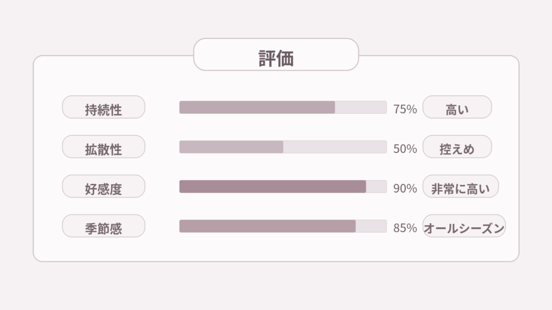This screenshot has width=552, height=310.
Task: Click the filled part of 季節感 bar
Action: 267,226
